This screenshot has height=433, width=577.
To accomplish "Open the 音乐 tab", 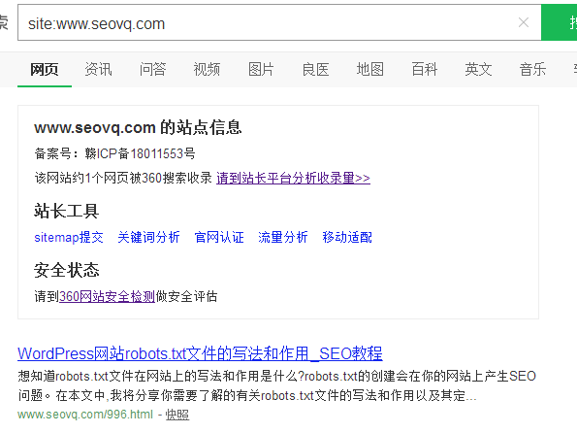I will pyautogui.click(x=532, y=69).
